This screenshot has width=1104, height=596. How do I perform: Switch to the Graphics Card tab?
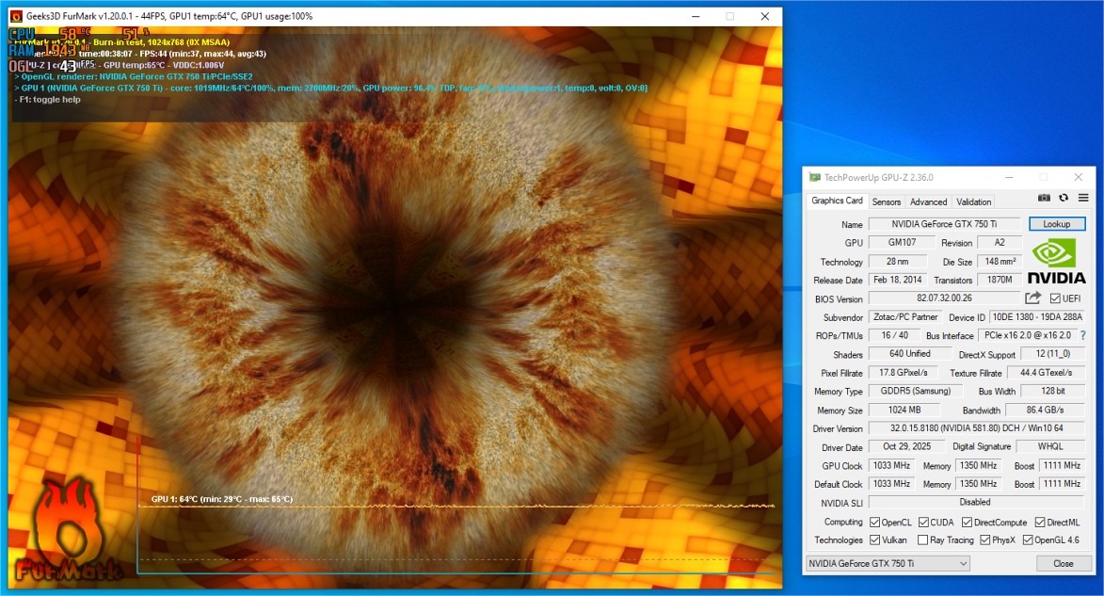coord(837,201)
